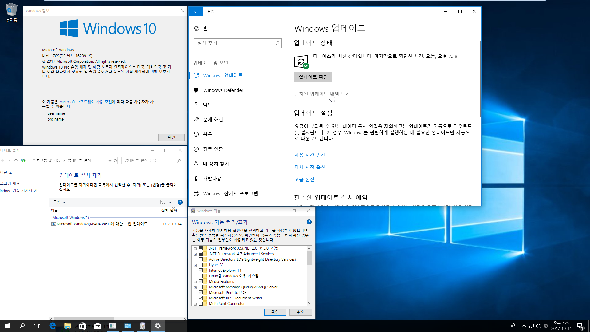Click the back arrow in Settings window
Screen dimensions: 590x332
coord(196,11)
